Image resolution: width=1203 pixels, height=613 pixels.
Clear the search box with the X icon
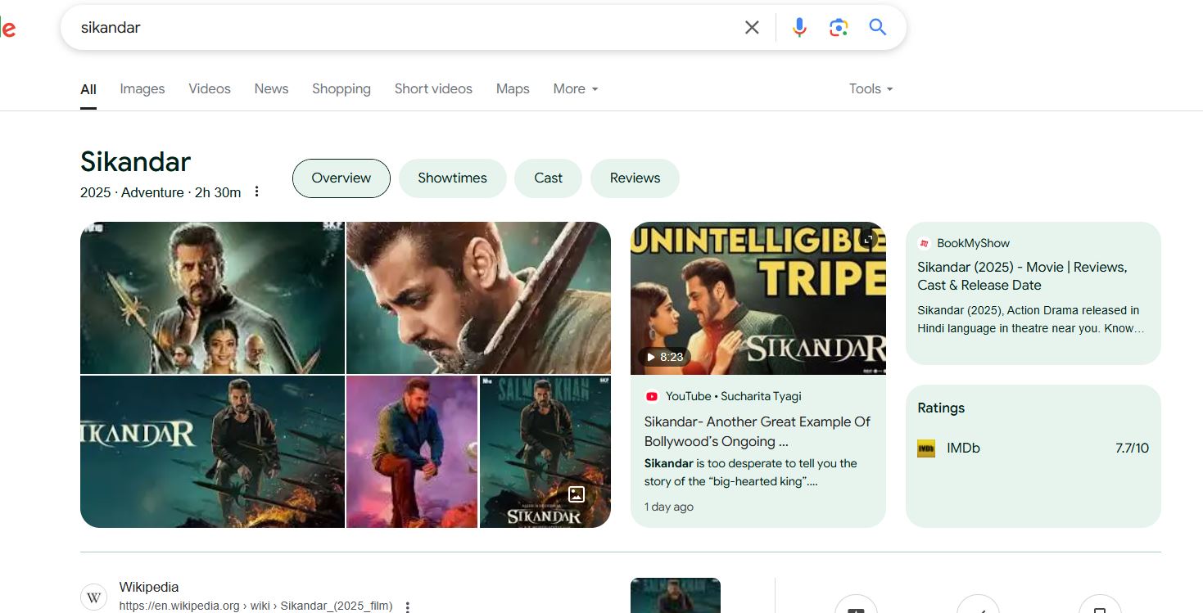(x=752, y=28)
